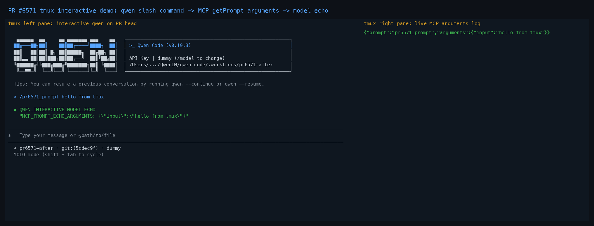Screen dimensions: 594x226
Task: Select the 'tmux left pane: interactive qwen on PR head' label
Action: 72,24
